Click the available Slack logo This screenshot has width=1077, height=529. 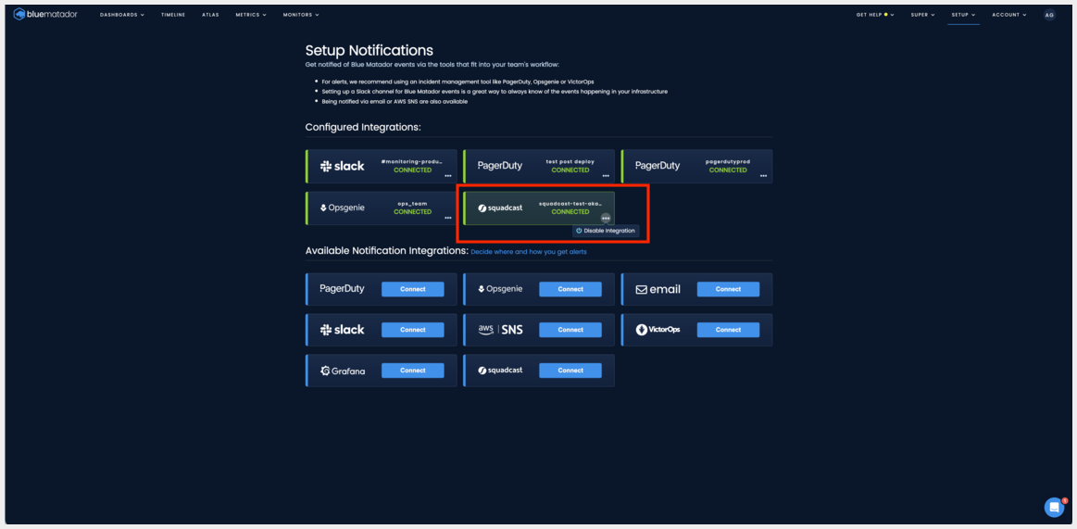tap(342, 330)
